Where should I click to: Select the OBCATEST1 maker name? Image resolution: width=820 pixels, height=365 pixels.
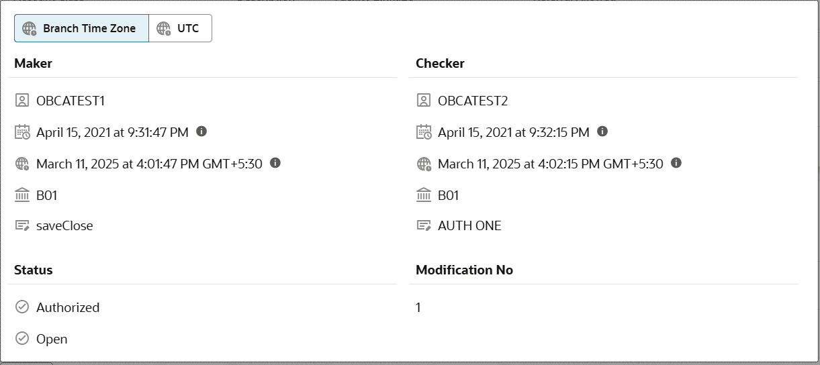(71, 101)
